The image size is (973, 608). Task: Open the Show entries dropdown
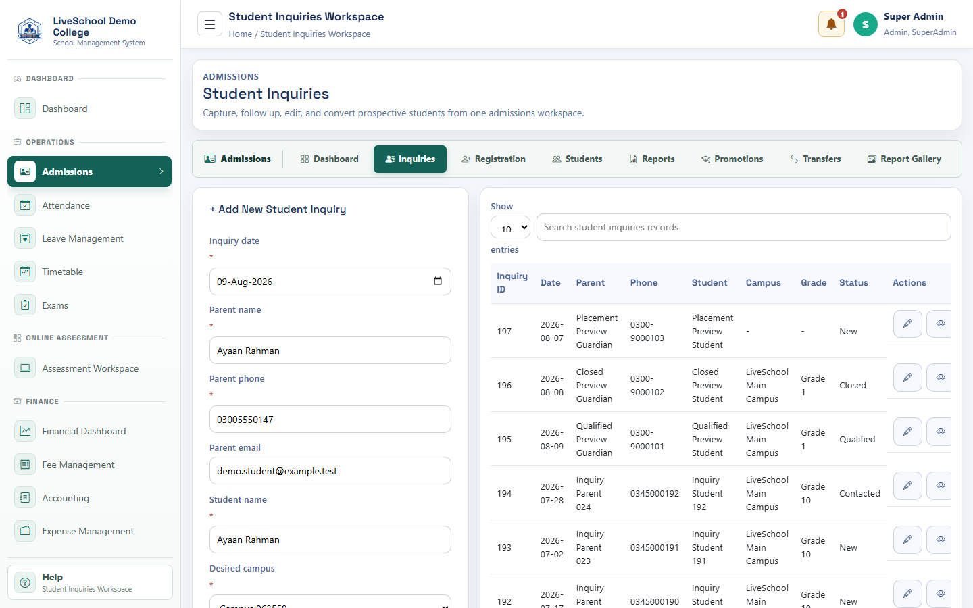(x=510, y=227)
